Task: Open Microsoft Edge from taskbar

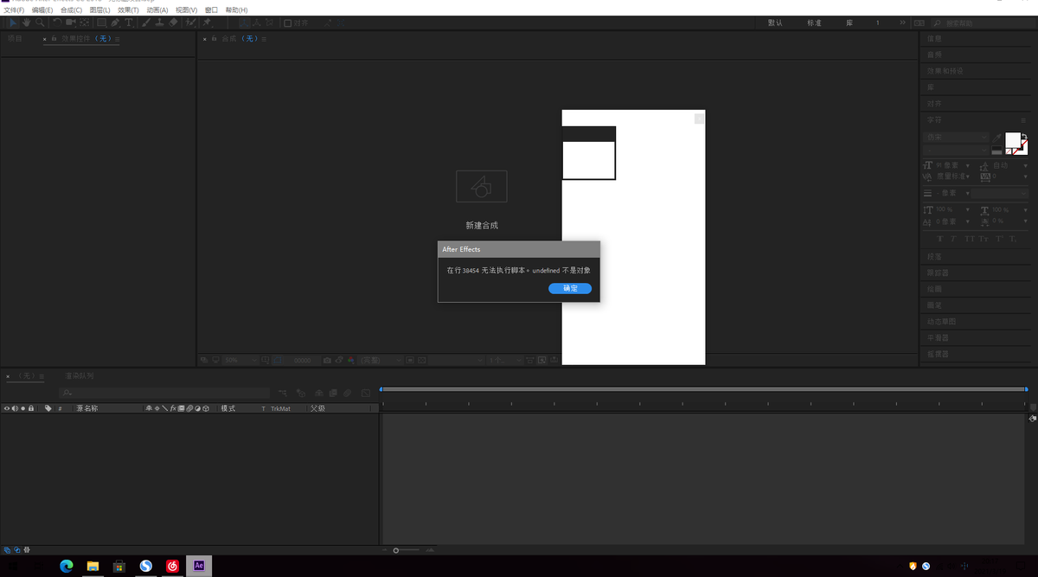Action: click(66, 566)
